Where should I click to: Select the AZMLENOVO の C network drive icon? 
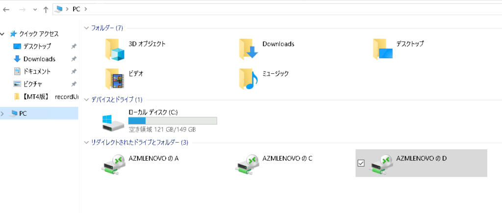pos(248,163)
